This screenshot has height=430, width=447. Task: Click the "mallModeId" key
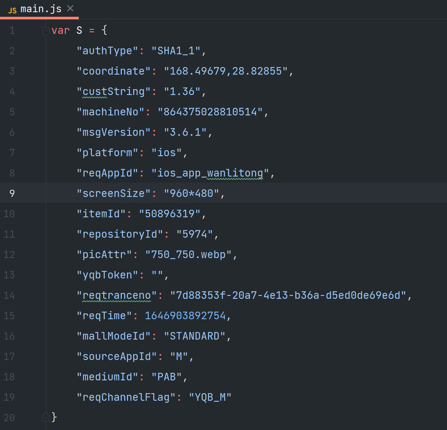point(114,336)
